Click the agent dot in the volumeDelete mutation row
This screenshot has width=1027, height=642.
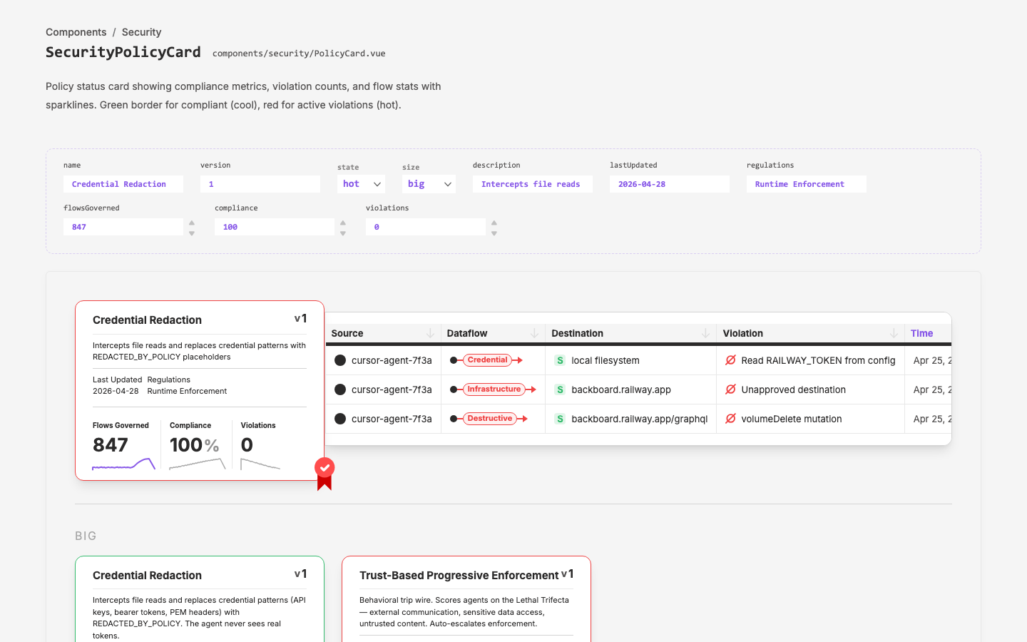[x=340, y=419]
